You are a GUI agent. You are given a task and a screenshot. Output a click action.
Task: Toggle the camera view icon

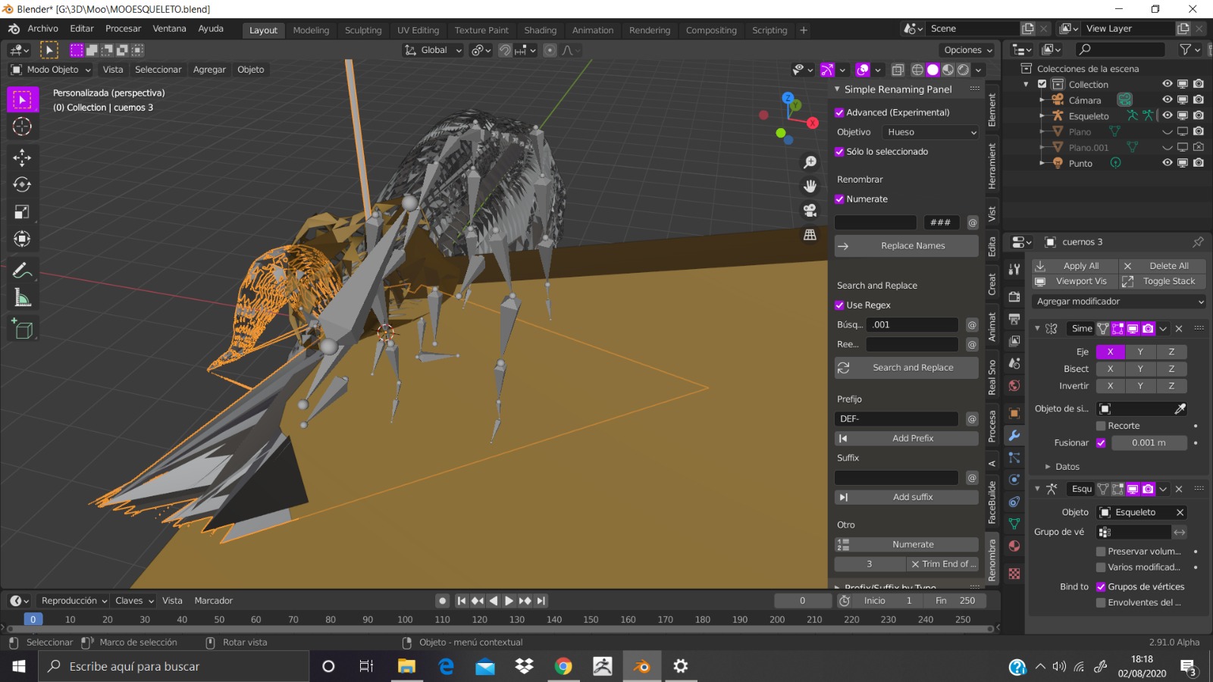810,211
